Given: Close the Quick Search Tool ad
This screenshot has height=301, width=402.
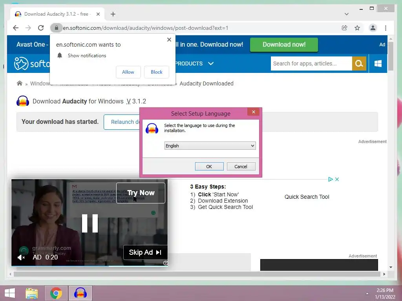Looking at the screenshot, I should [x=337, y=179].
